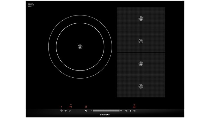Select the first right-side zone selector icon
The width and height of the screenshot is (210, 118).
[x=126, y=111]
